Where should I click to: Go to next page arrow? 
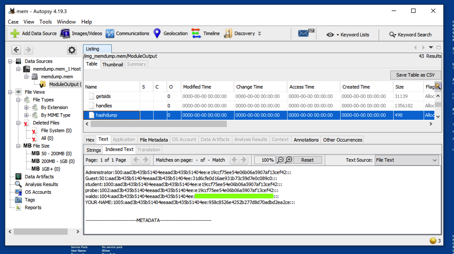(x=145, y=160)
